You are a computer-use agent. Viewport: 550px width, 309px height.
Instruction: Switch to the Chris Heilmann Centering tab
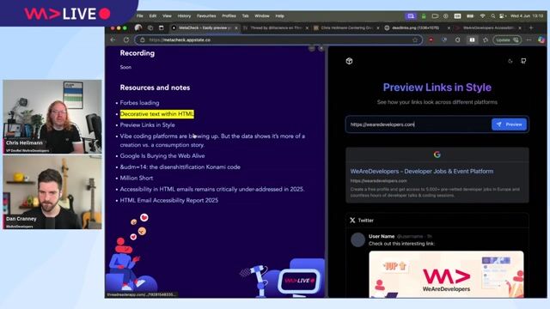tap(346, 27)
